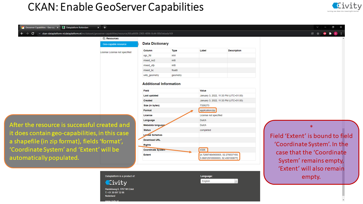This screenshot has height=204, width=363.
Task: Click the Description column header
Action: 235,50
